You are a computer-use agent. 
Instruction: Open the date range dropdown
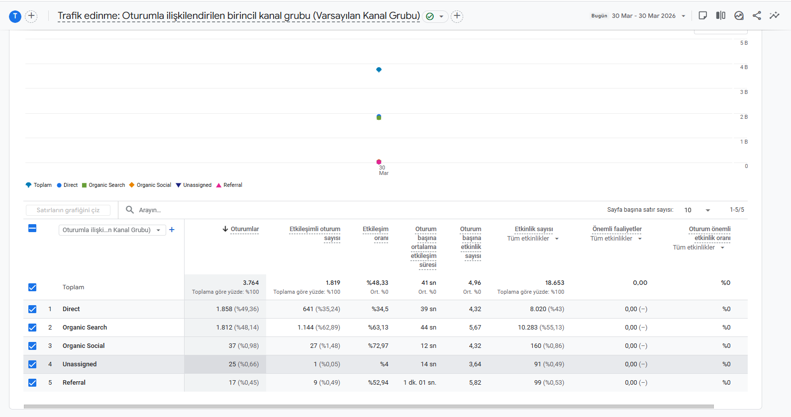(x=649, y=16)
